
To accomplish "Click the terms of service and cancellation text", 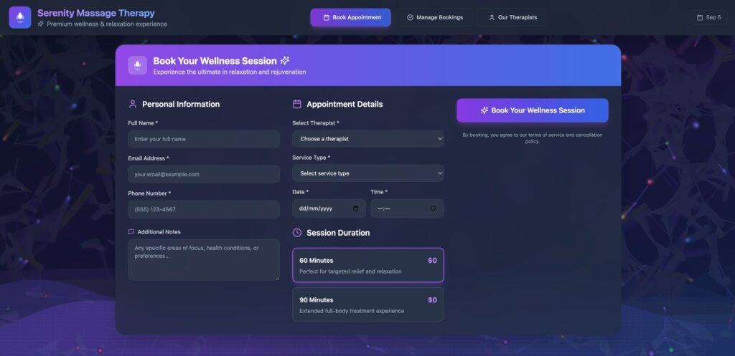I will (x=533, y=138).
